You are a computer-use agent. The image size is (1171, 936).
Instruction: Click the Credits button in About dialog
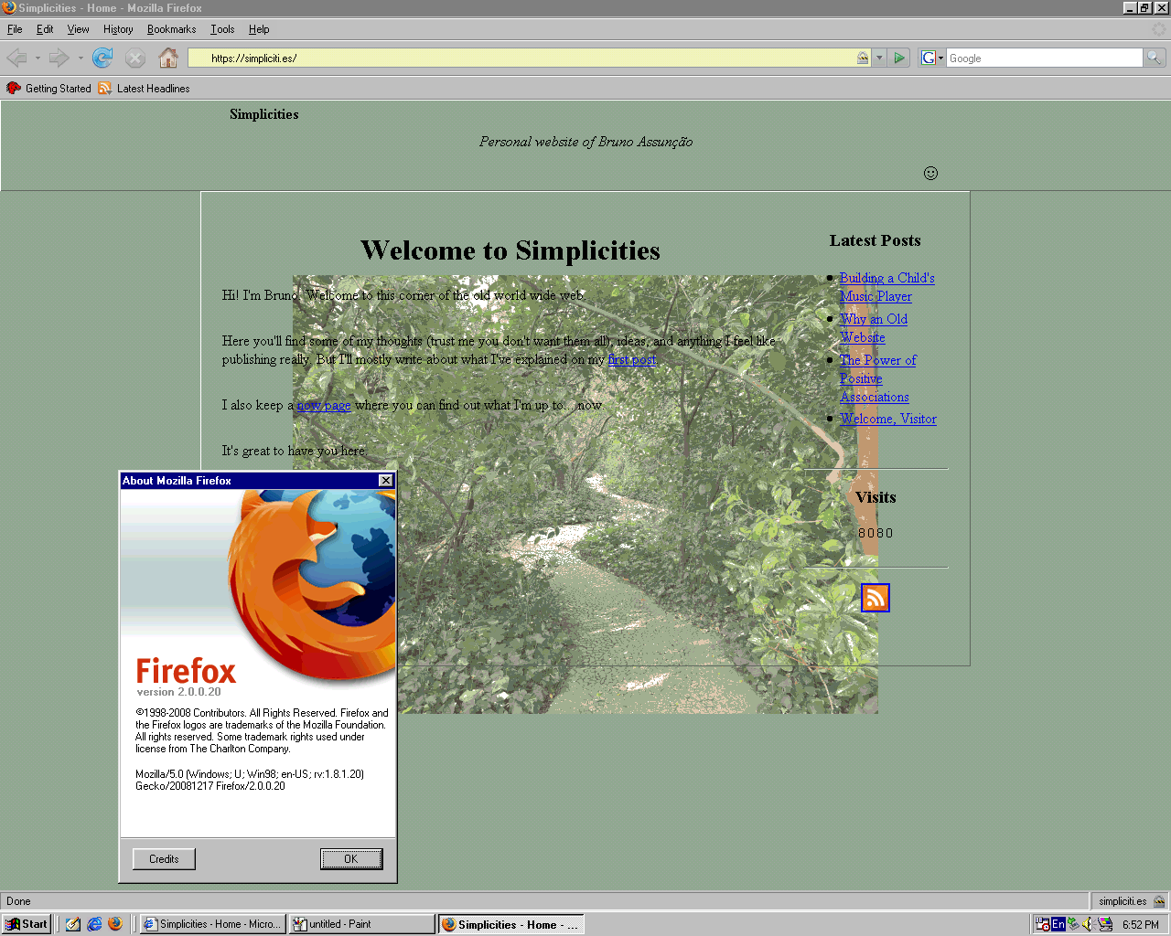point(164,859)
